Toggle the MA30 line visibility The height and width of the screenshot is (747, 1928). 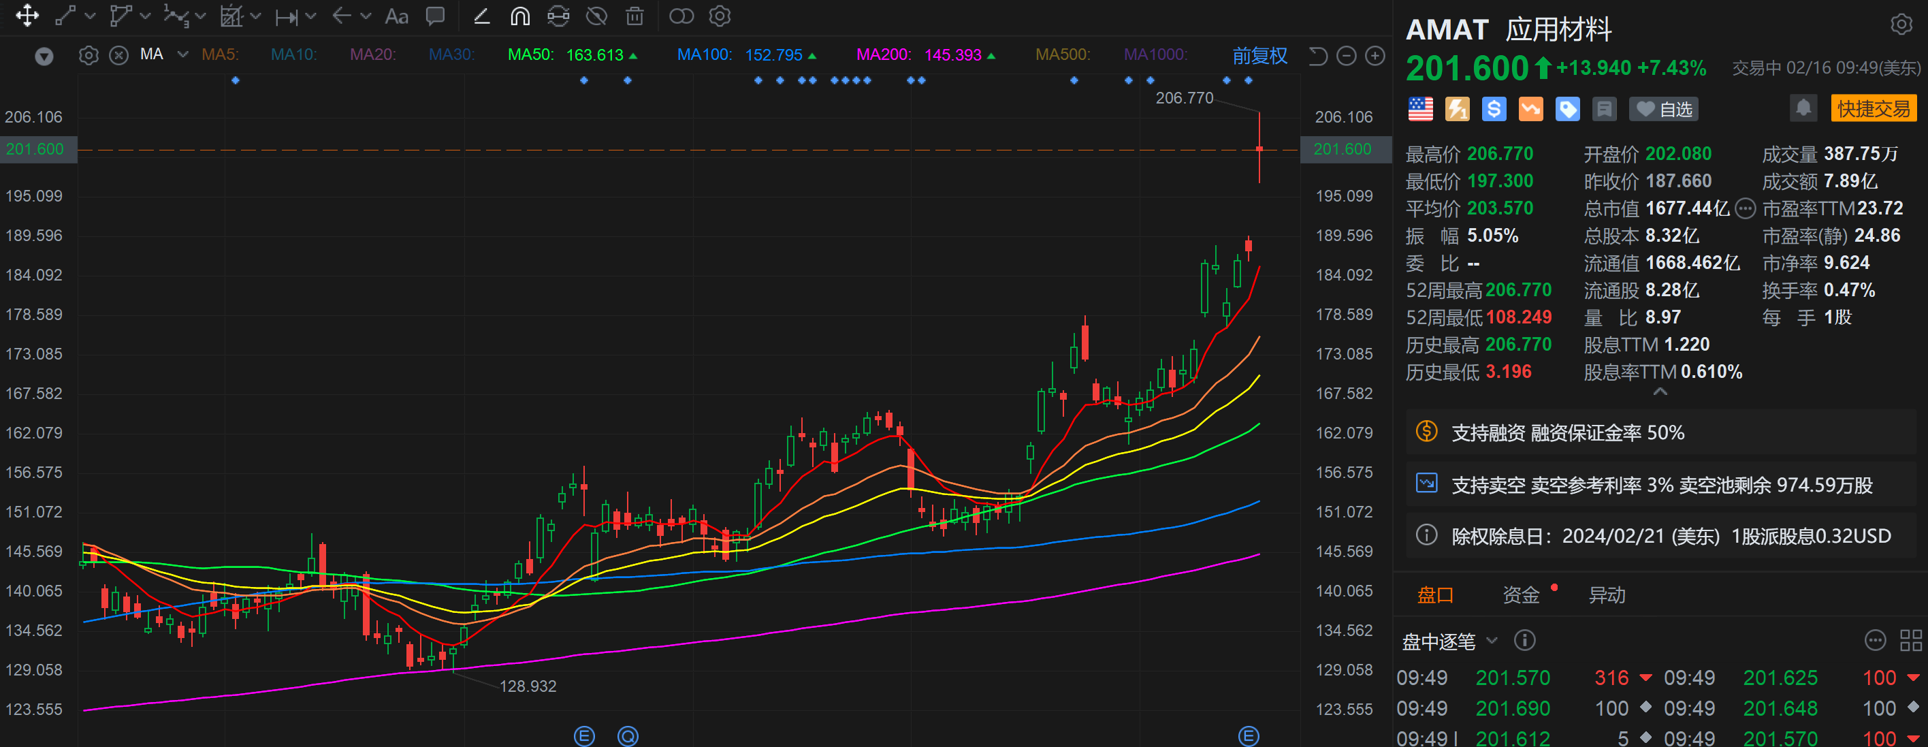click(451, 54)
